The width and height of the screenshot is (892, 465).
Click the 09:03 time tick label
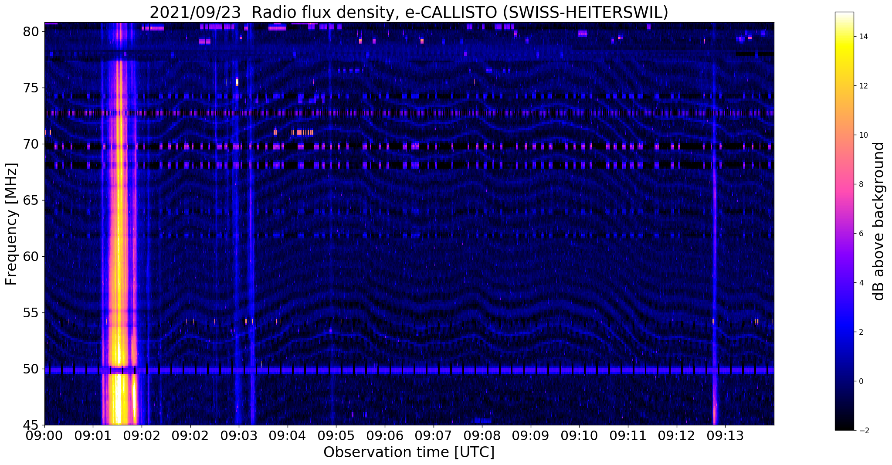239,436
